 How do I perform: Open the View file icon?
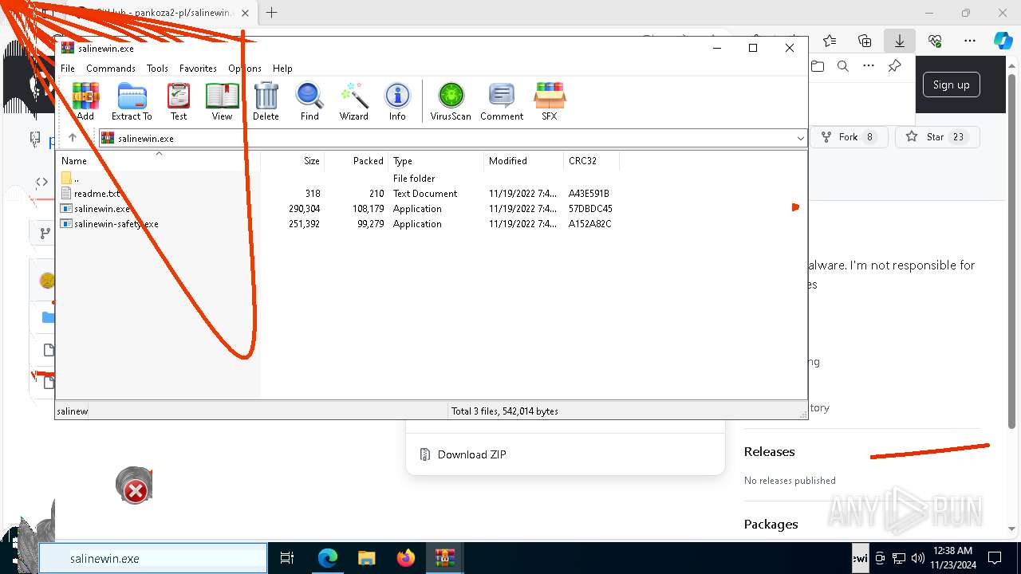222,101
